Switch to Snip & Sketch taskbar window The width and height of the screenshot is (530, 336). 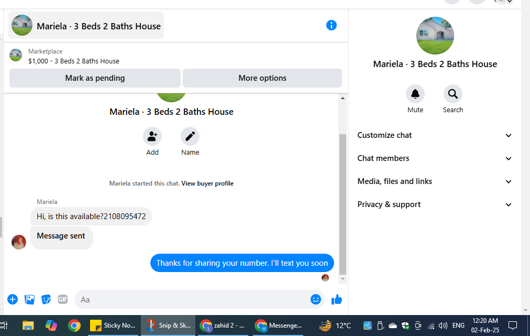168,326
